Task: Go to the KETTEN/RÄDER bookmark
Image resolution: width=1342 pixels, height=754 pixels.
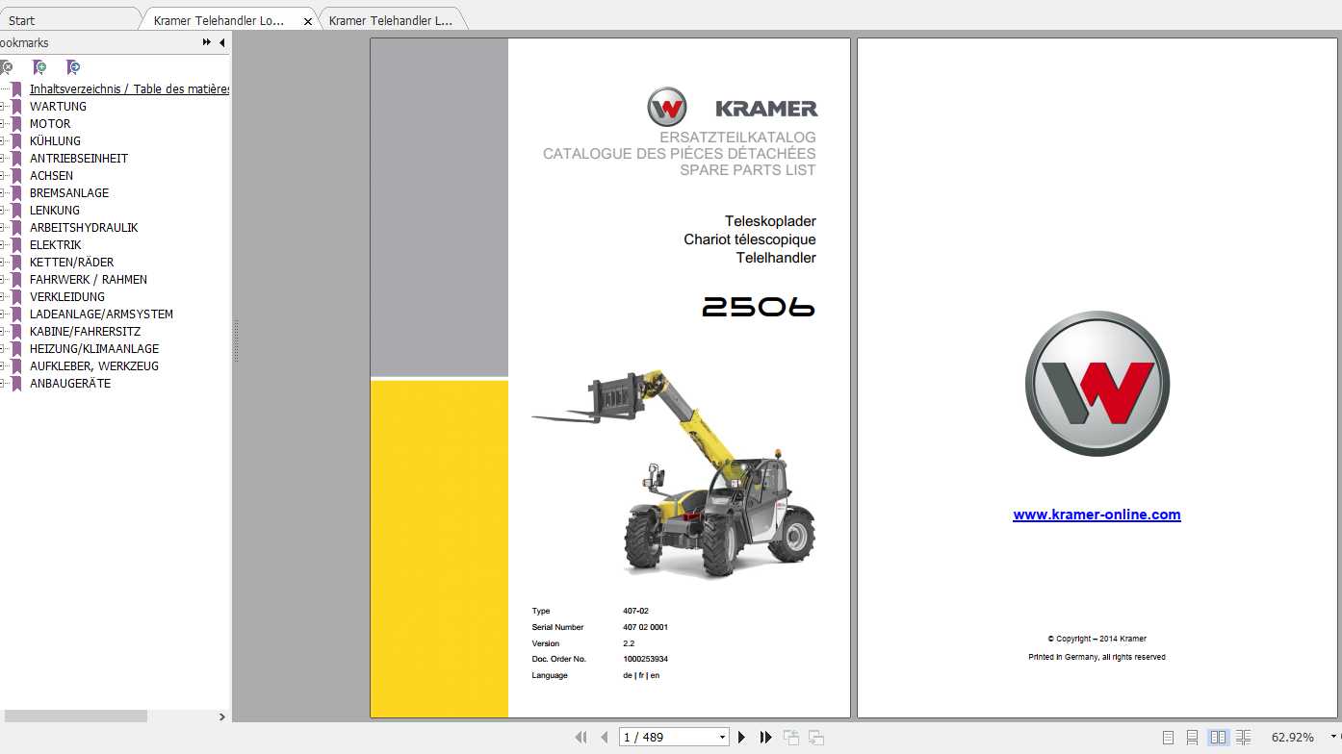Action: [71, 263]
